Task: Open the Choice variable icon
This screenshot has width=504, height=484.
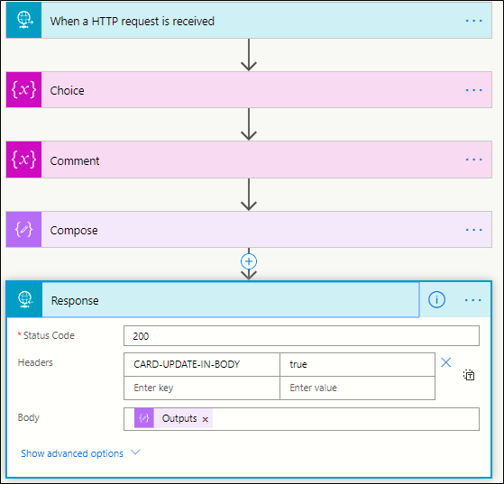Action: [x=24, y=89]
